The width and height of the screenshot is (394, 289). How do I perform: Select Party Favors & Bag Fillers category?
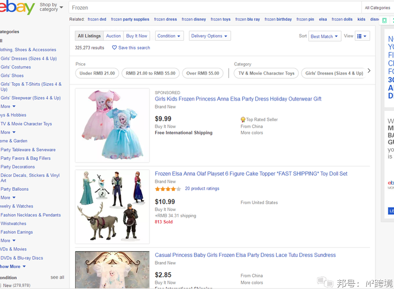(25, 158)
